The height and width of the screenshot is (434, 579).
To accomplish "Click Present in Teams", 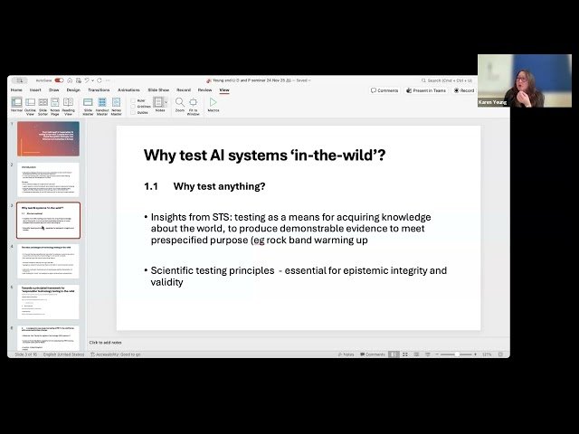I will 426,90.
